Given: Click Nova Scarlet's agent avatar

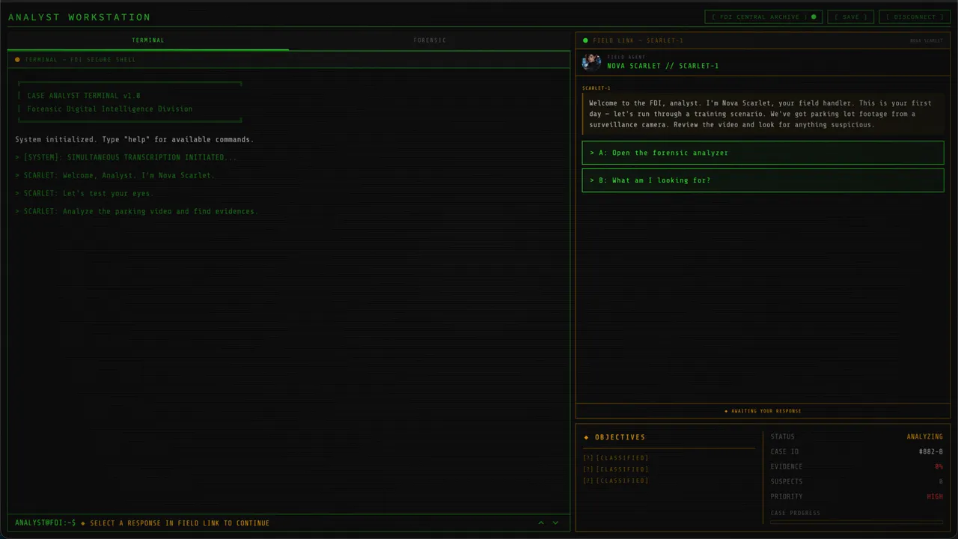Looking at the screenshot, I should (591, 61).
